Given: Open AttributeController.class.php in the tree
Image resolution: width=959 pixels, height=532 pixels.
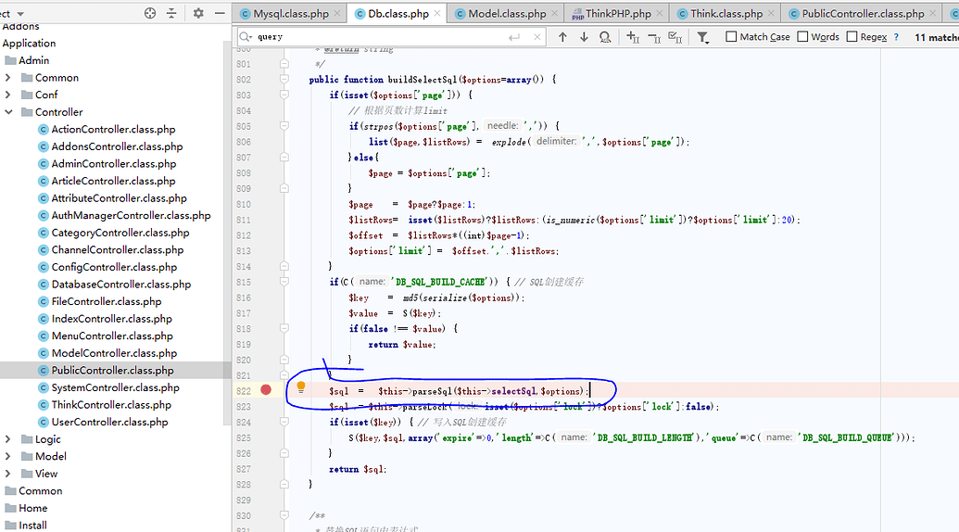Looking at the screenshot, I should (x=119, y=198).
